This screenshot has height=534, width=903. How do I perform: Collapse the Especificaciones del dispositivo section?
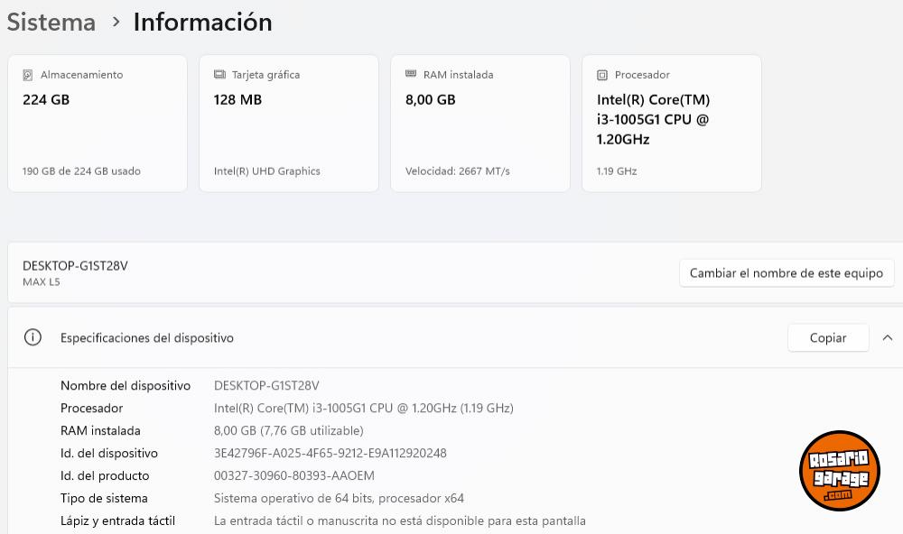pos(887,337)
